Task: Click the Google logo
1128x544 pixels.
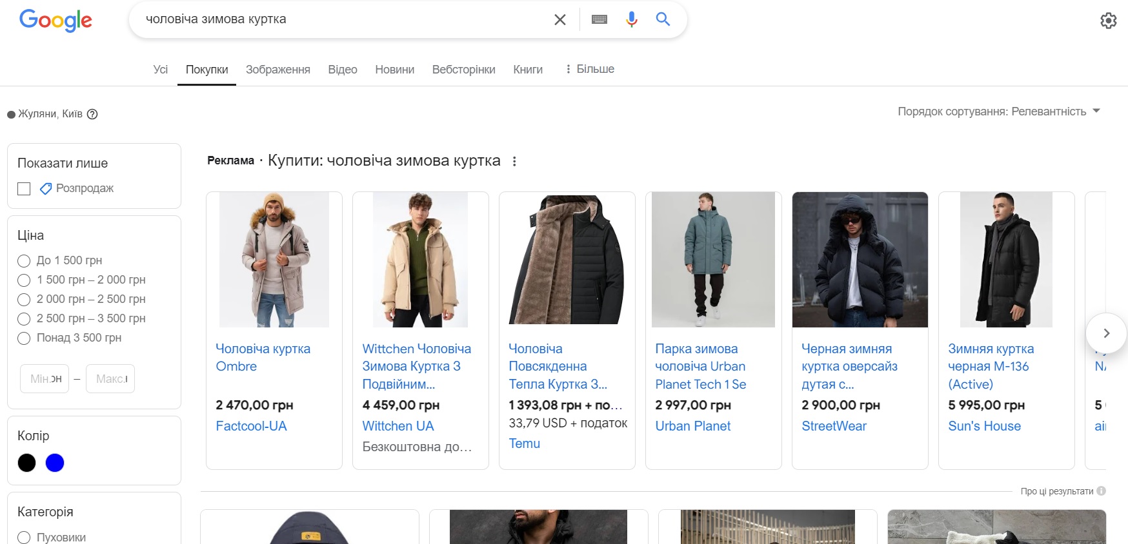Action: (55, 21)
